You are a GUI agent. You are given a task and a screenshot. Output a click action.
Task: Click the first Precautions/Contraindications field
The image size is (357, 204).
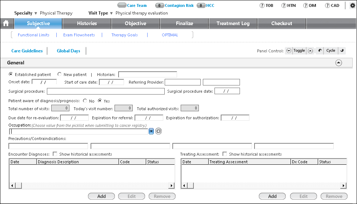[48, 146]
